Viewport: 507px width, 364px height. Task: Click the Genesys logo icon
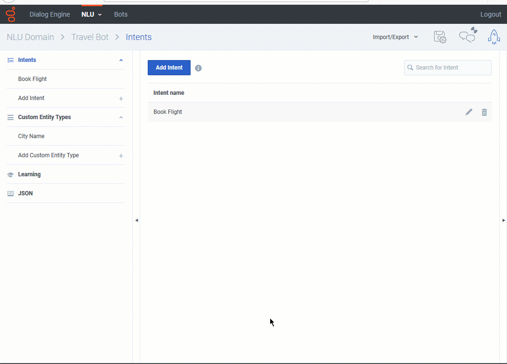10,14
